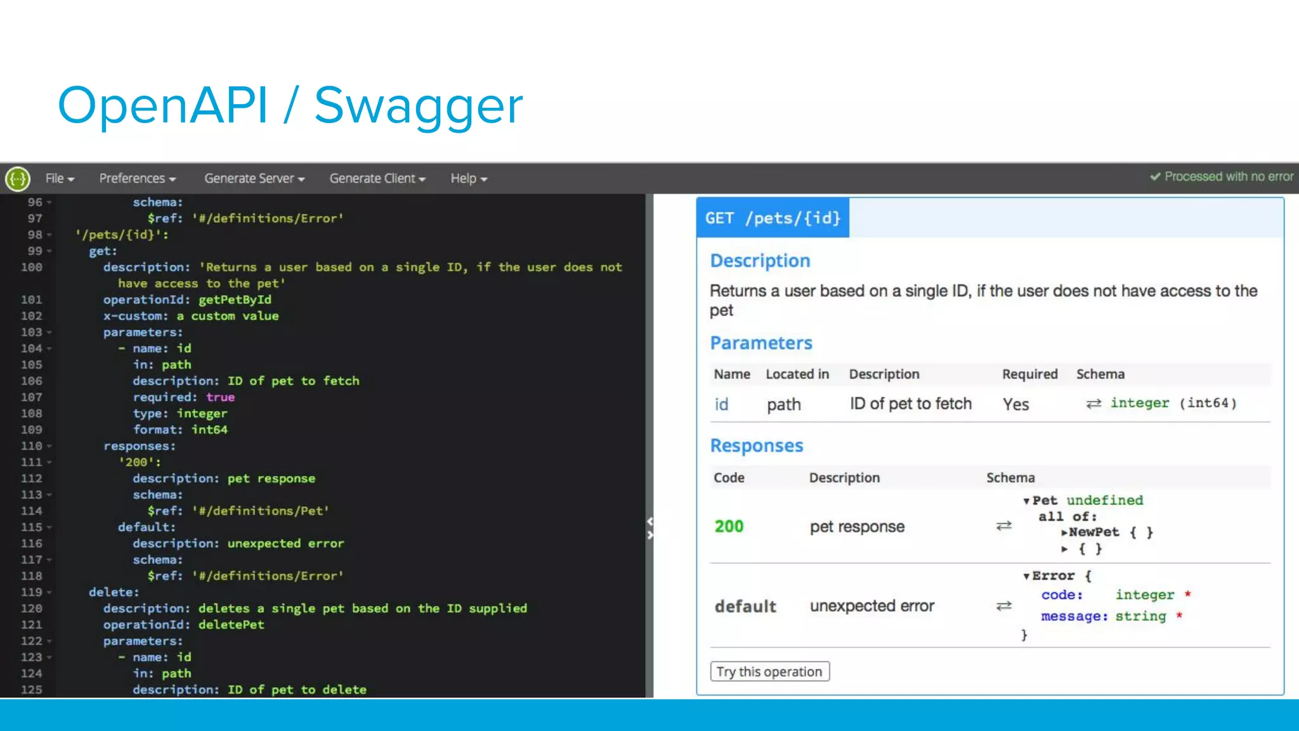Collapse the Pet schema triangle
1299x731 pixels.
[x=1026, y=501]
